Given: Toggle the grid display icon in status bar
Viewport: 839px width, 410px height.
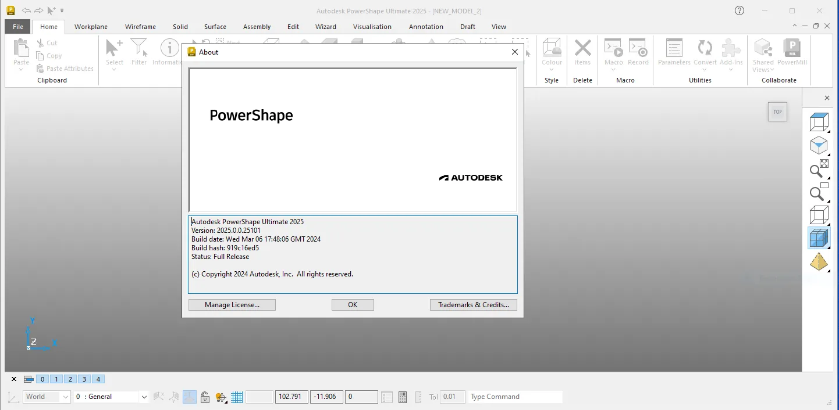Looking at the screenshot, I should [237, 397].
